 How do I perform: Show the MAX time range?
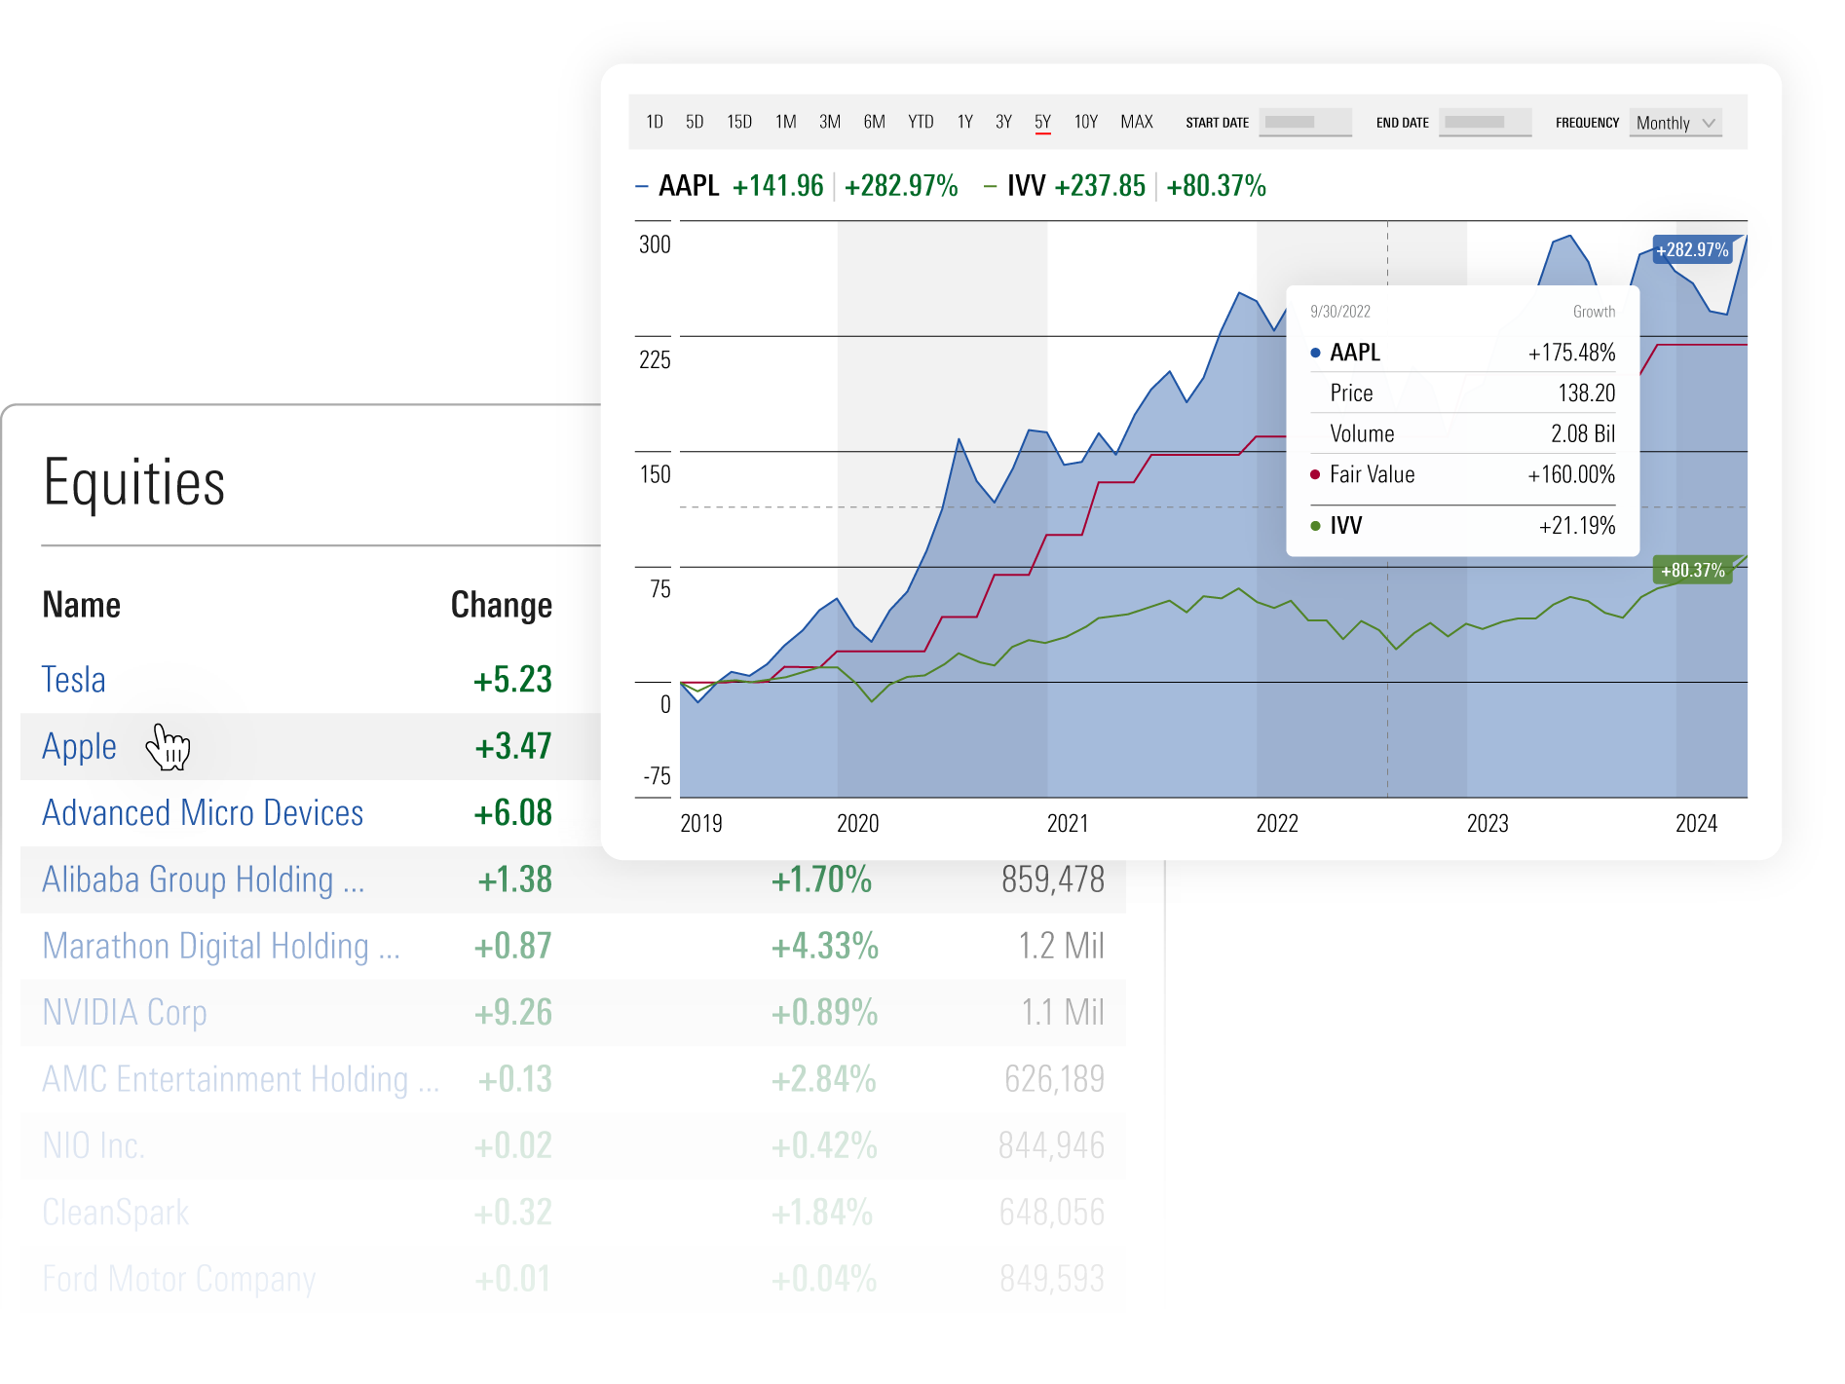pos(1136,122)
